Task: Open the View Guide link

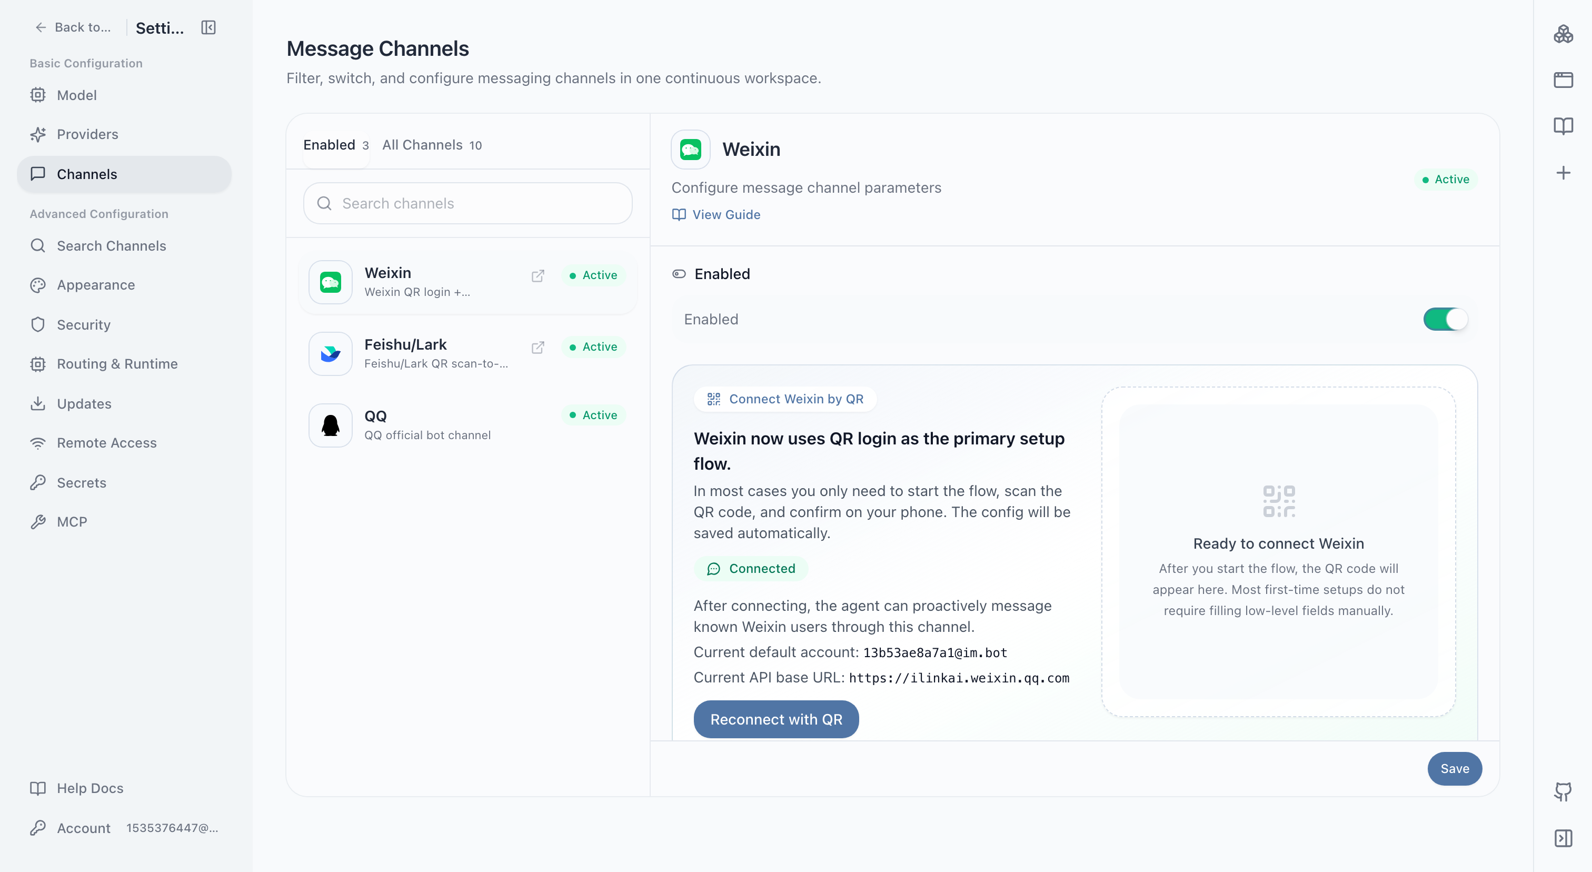Action: [x=717, y=214]
